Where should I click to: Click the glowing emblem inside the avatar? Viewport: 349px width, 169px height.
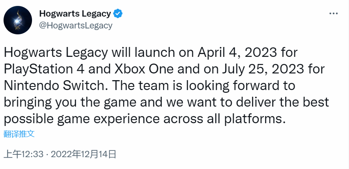pos(17,21)
